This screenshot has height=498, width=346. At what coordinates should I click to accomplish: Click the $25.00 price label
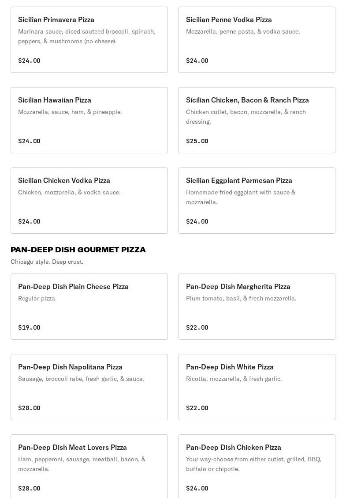click(197, 141)
